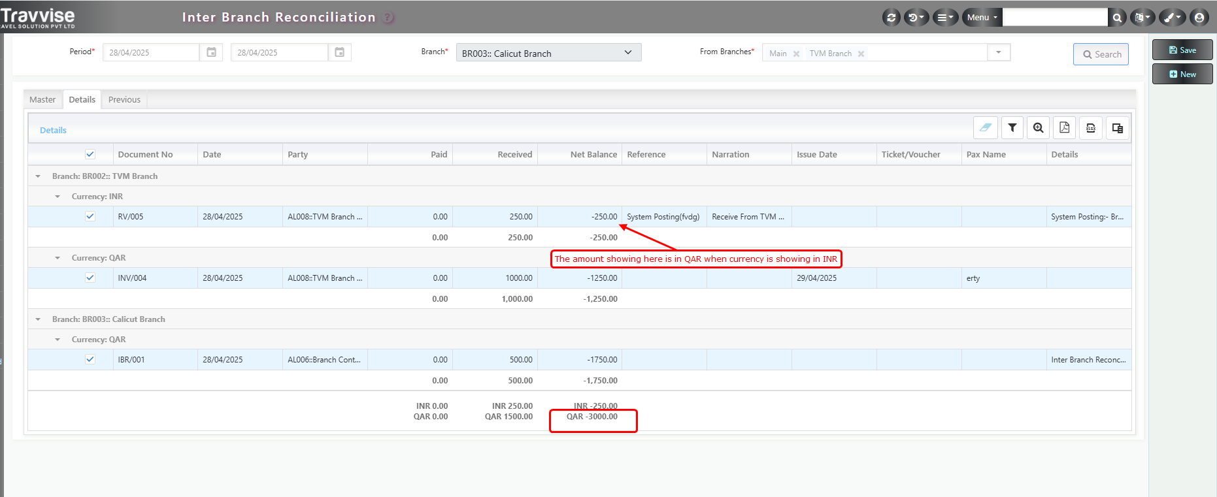Viewport: 1217px width, 497px height.
Task: Sort by Reference column header
Action: [x=664, y=155]
